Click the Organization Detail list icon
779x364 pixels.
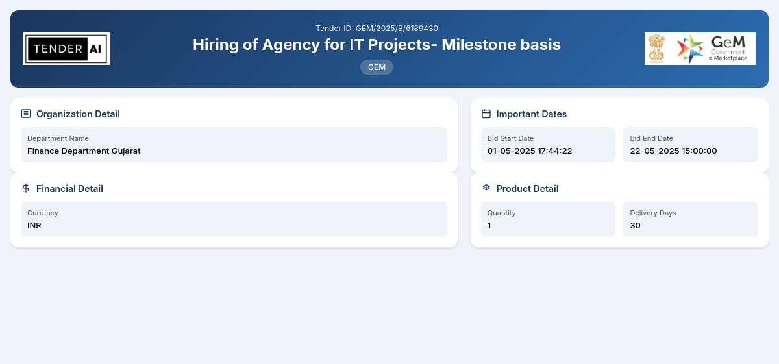tap(26, 114)
